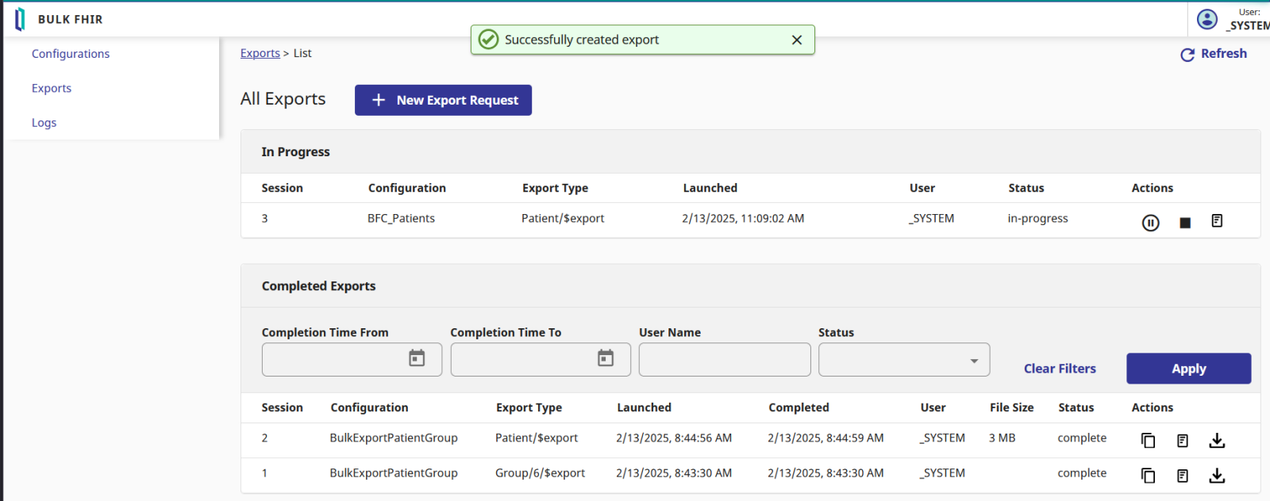Download session 1 export files

pos(1217,476)
